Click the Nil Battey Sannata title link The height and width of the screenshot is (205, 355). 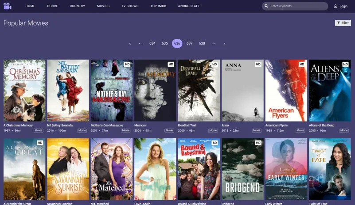(x=60, y=125)
